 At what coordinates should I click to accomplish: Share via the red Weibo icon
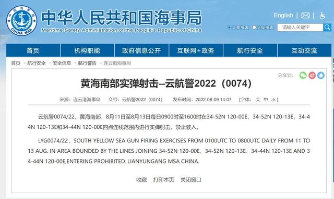tap(312, 75)
